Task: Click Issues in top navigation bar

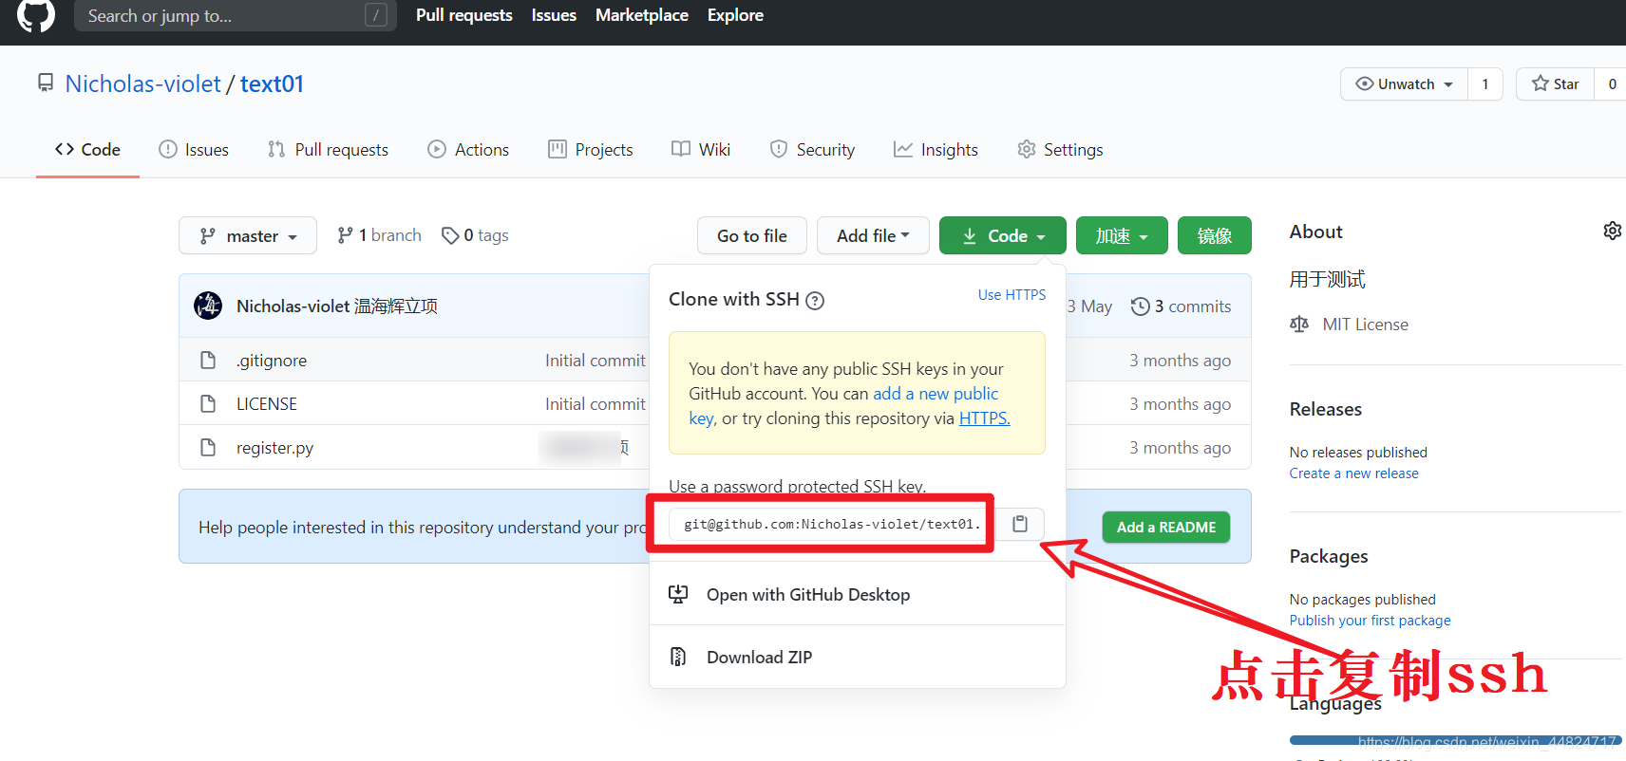Action: pos(554,15)
